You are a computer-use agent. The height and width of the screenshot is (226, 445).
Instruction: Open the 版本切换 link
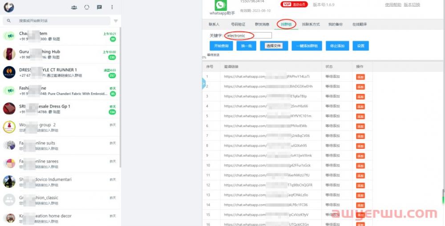(x=412, y=4)
